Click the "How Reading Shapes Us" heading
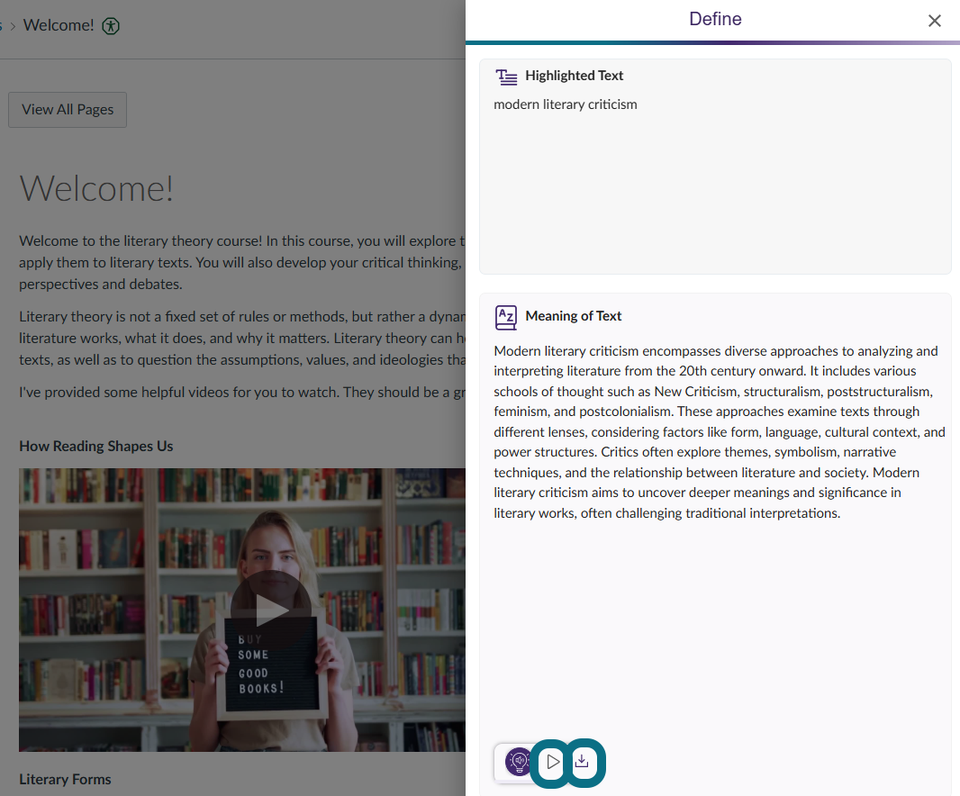This screenshot has width=960, height=796. point(96,447)
